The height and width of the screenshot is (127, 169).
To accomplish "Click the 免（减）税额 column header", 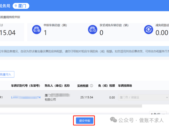I will (x=107, y=86).
